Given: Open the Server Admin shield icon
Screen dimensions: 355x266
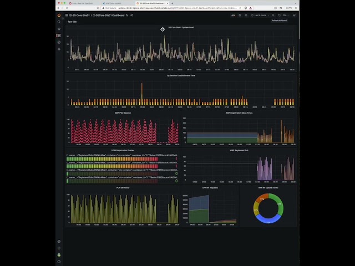Looking at the screenshot, I should coord(59,248).
